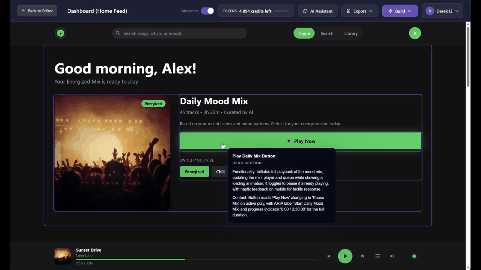Switch to the Library tab
This screenshot has height=270, width=481.
click(x=351, y=33)
